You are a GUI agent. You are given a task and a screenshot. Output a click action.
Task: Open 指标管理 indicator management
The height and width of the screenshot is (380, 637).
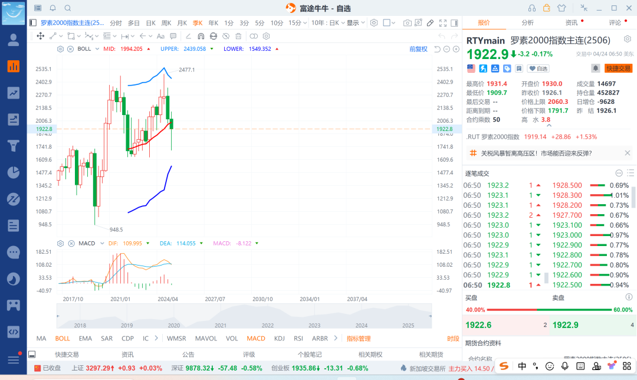tap(359, 339)
